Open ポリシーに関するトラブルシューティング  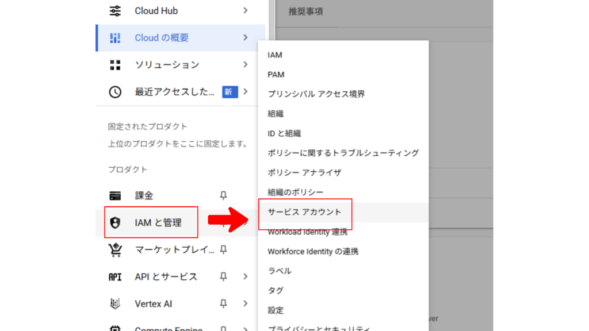coord(343,153)
